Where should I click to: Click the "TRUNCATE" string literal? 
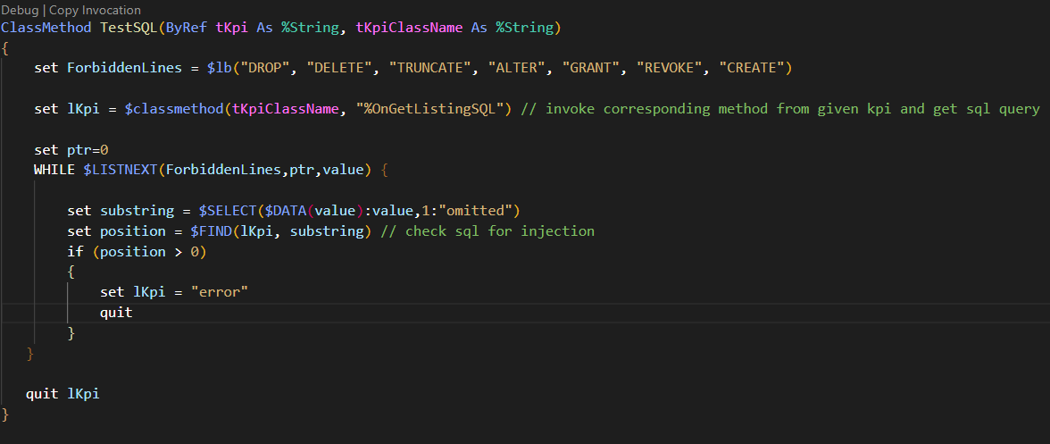click(x=430, y=68)
